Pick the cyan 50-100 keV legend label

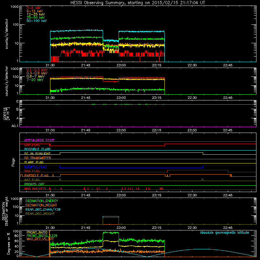pos(37,21)
